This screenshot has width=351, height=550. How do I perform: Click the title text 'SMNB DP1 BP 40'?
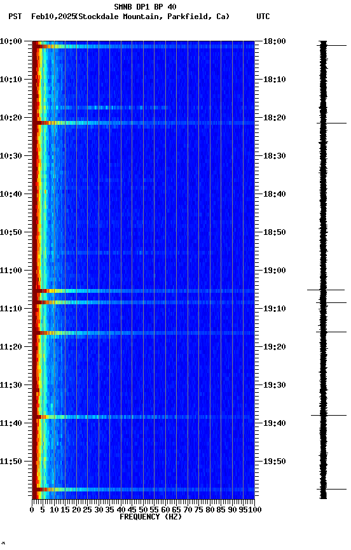tap(145, 6)
